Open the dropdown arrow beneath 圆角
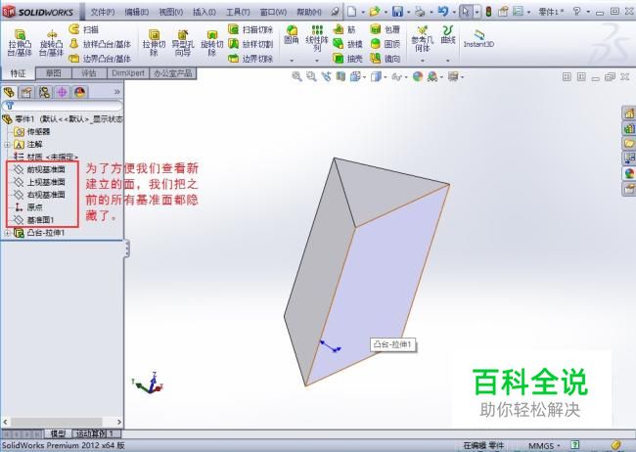This screenshot has width=636, height=452. tap(292, 61)
